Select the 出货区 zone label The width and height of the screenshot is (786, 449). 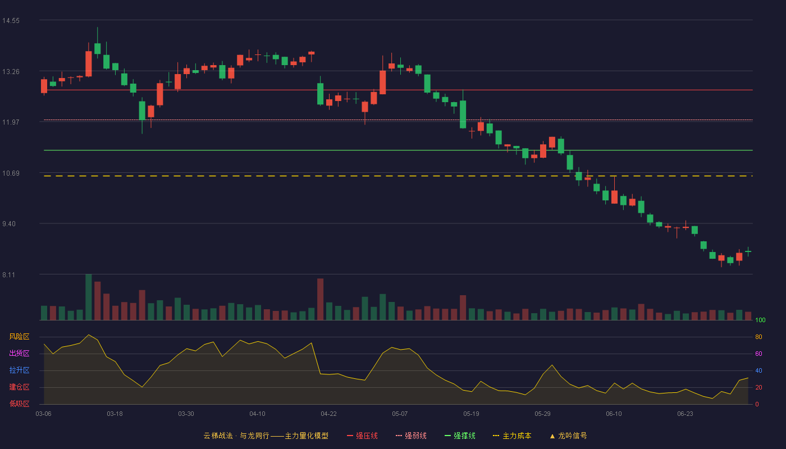pos(19,354)
